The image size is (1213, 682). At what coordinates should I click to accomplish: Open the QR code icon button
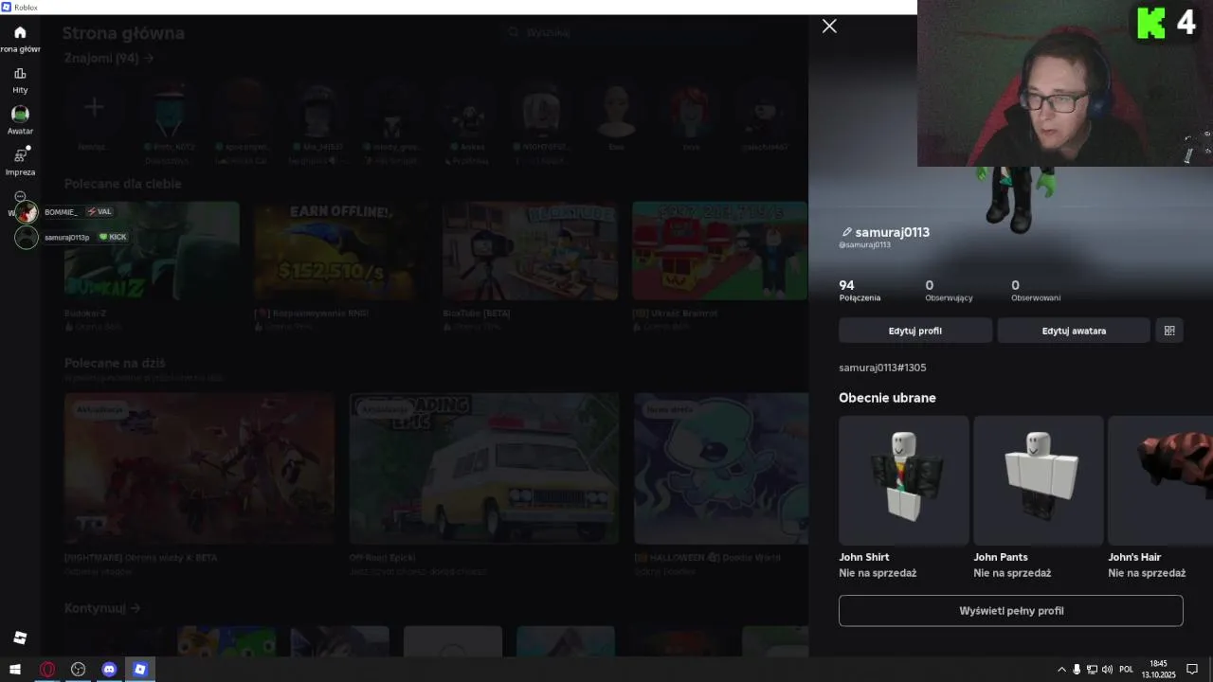click(x=1169, y=331)
